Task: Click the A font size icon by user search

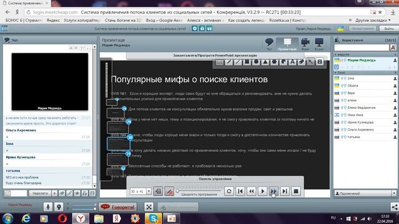Action: pos(393,47)
